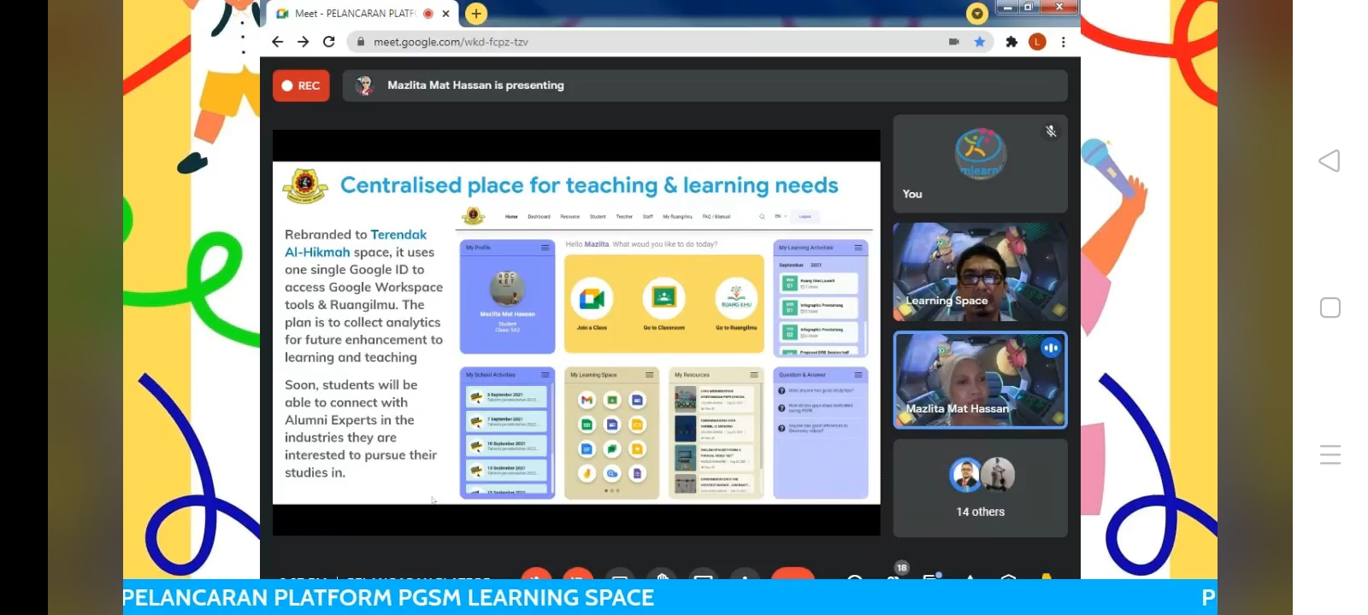Click the muted microphone icon on You tile
The width and height of the screenshot is (1368, 615).
pyautogui.click(x=1051, y=132)
